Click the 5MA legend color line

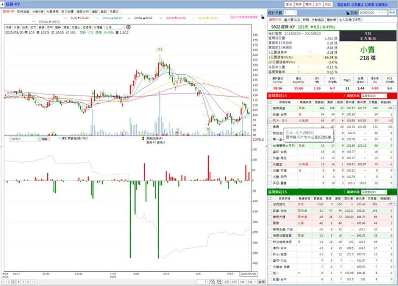click(x=66, y=18)
